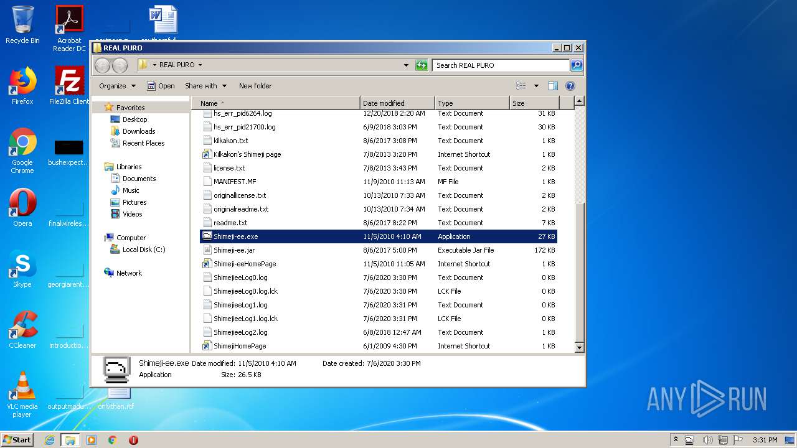This screenshot has height=448, width=797.
Task: Select hs_err_pid21700.log file
Action: [x=244, y=127]
